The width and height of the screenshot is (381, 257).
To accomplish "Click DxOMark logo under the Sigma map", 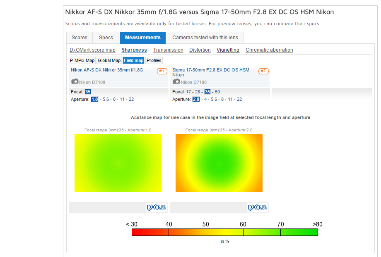I will [258, 207].
